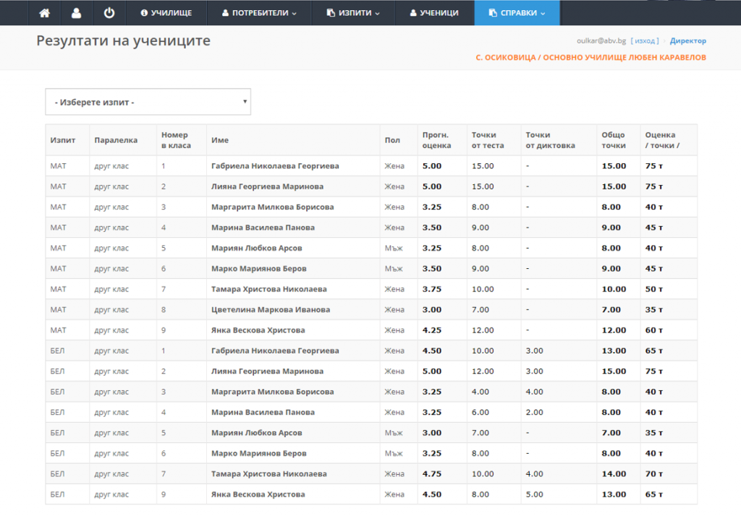Click the 'Марко Мариянов Беров' name in the МАТ rows
The width and height of the screenshot is (741, 516).
tap(259, 269)
